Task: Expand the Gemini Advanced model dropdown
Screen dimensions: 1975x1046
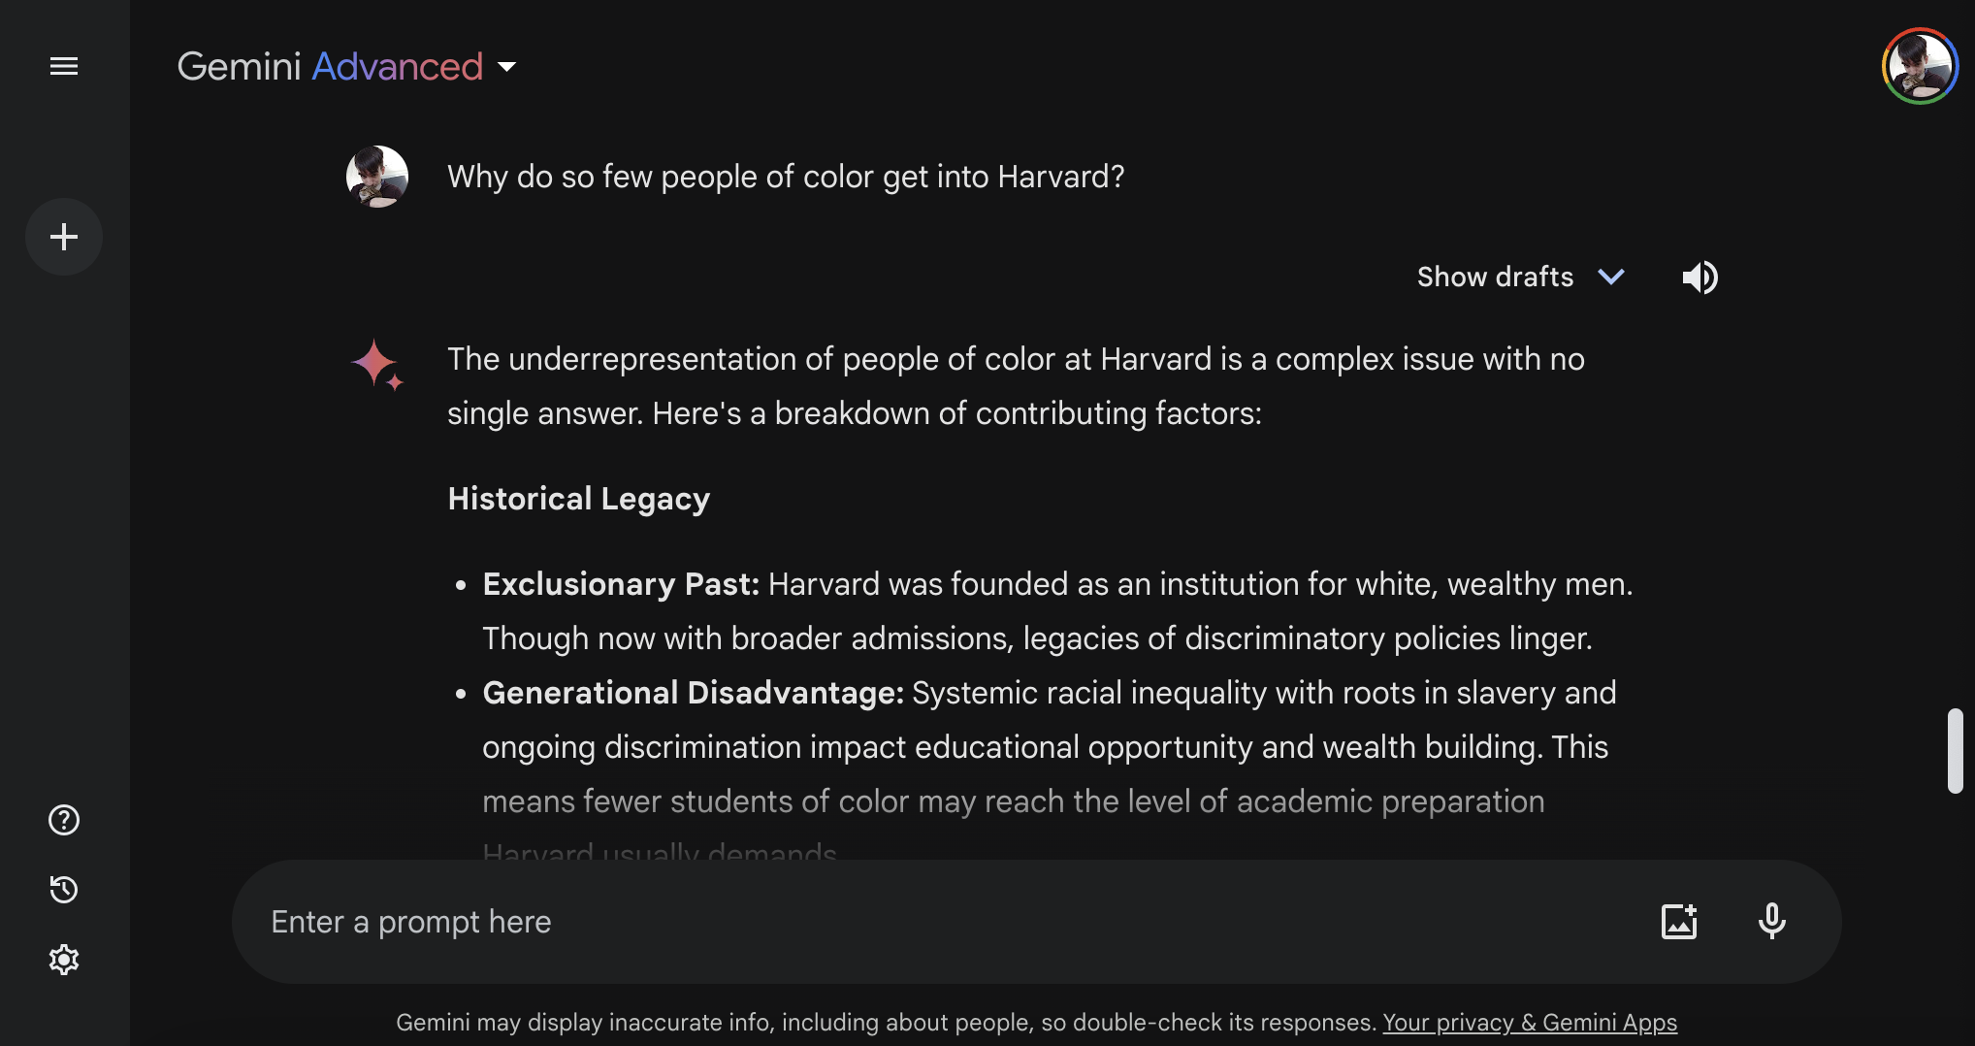Action: point(506,67)
